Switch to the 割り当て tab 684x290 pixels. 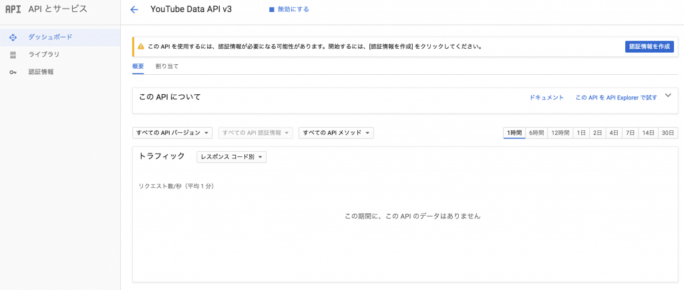click(x=167, y=66)
